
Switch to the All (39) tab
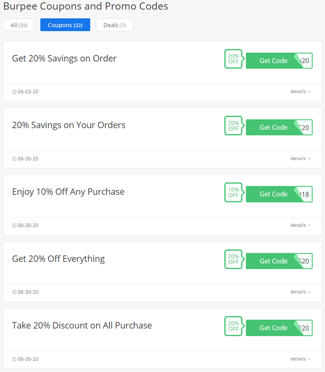click(x=19, y=25)
